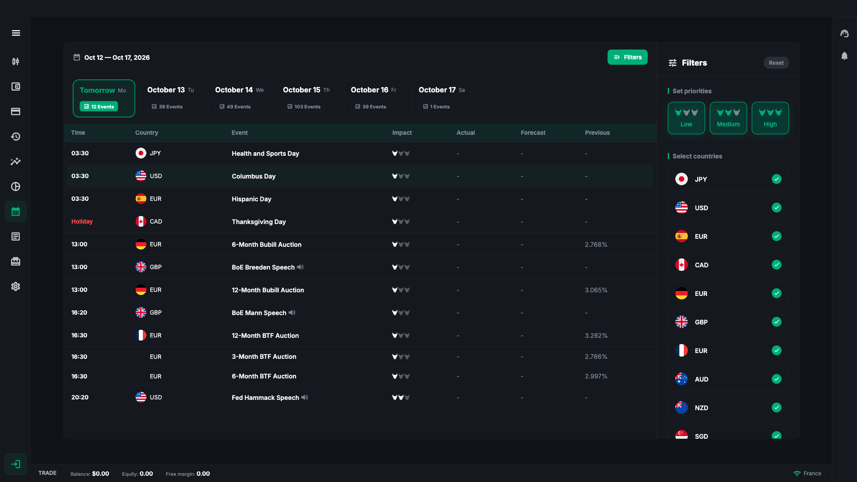Viewport: 857px width, 482px height.
Task: Select the Tomorrow day tab
Action: [104, 98]
